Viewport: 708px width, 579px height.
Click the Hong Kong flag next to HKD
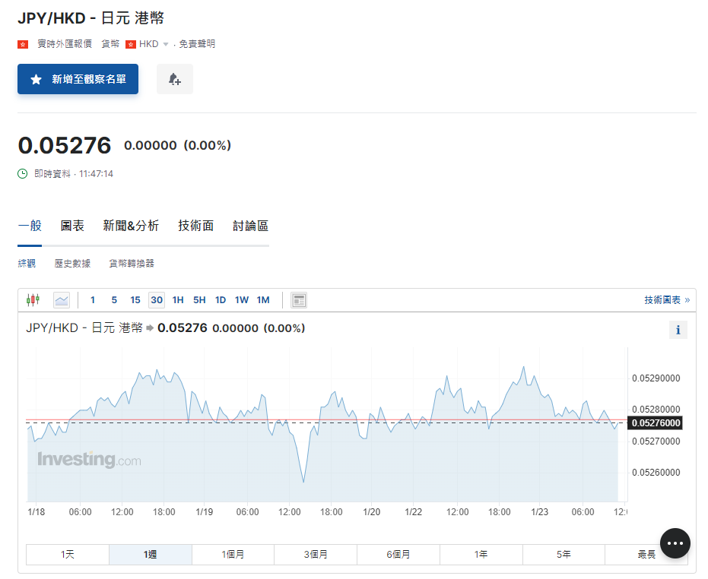[x=130, y=44]
